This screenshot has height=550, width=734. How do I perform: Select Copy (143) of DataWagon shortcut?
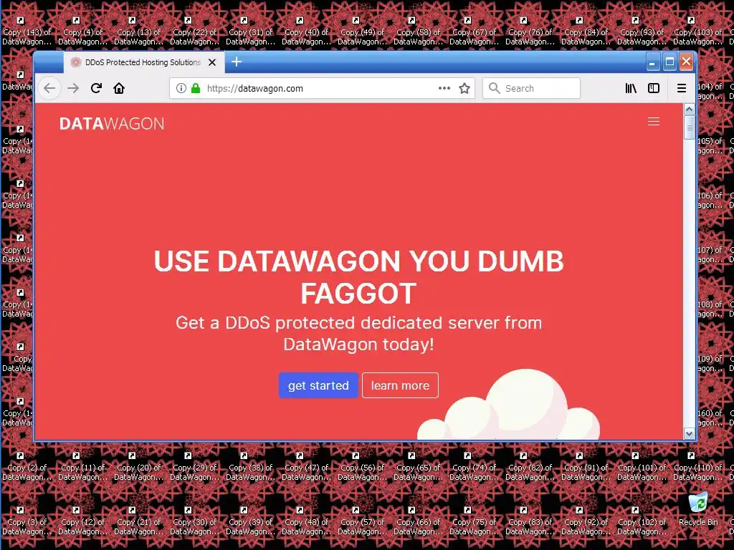click(27, 32)
